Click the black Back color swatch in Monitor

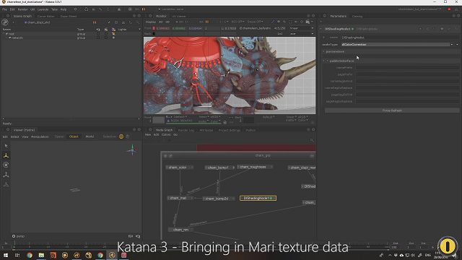tap(154, 34)
